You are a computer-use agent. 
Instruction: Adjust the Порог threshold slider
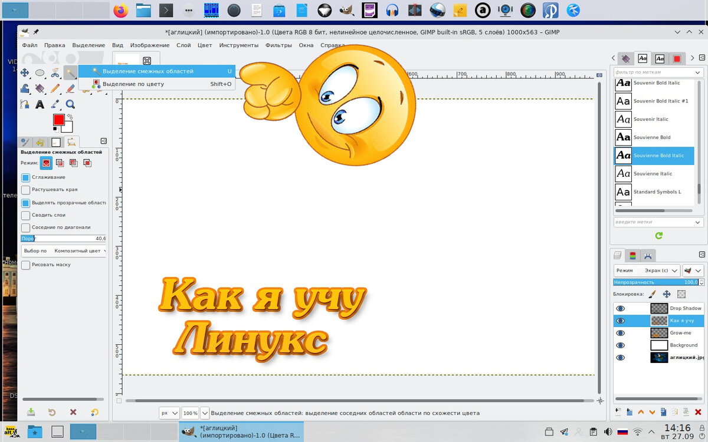coord(64,239)
